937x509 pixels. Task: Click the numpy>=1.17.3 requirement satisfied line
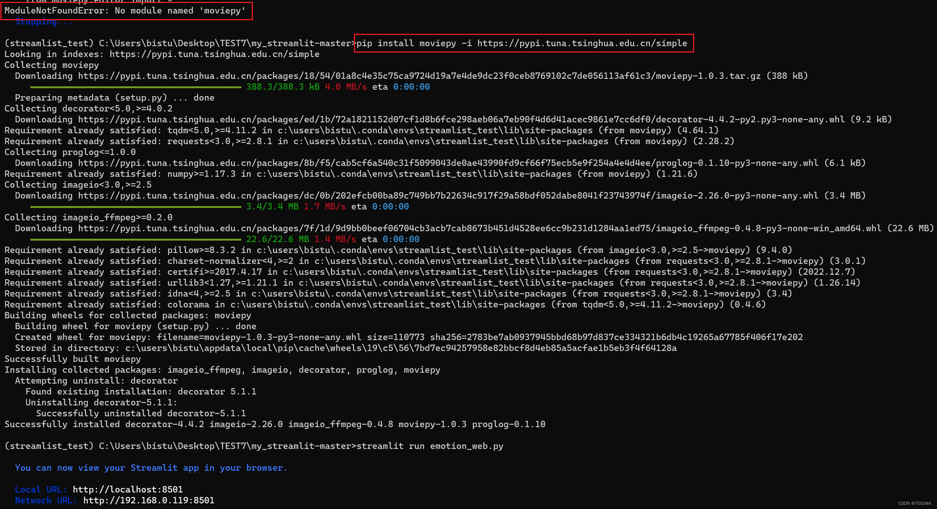(x=351, y=174)
